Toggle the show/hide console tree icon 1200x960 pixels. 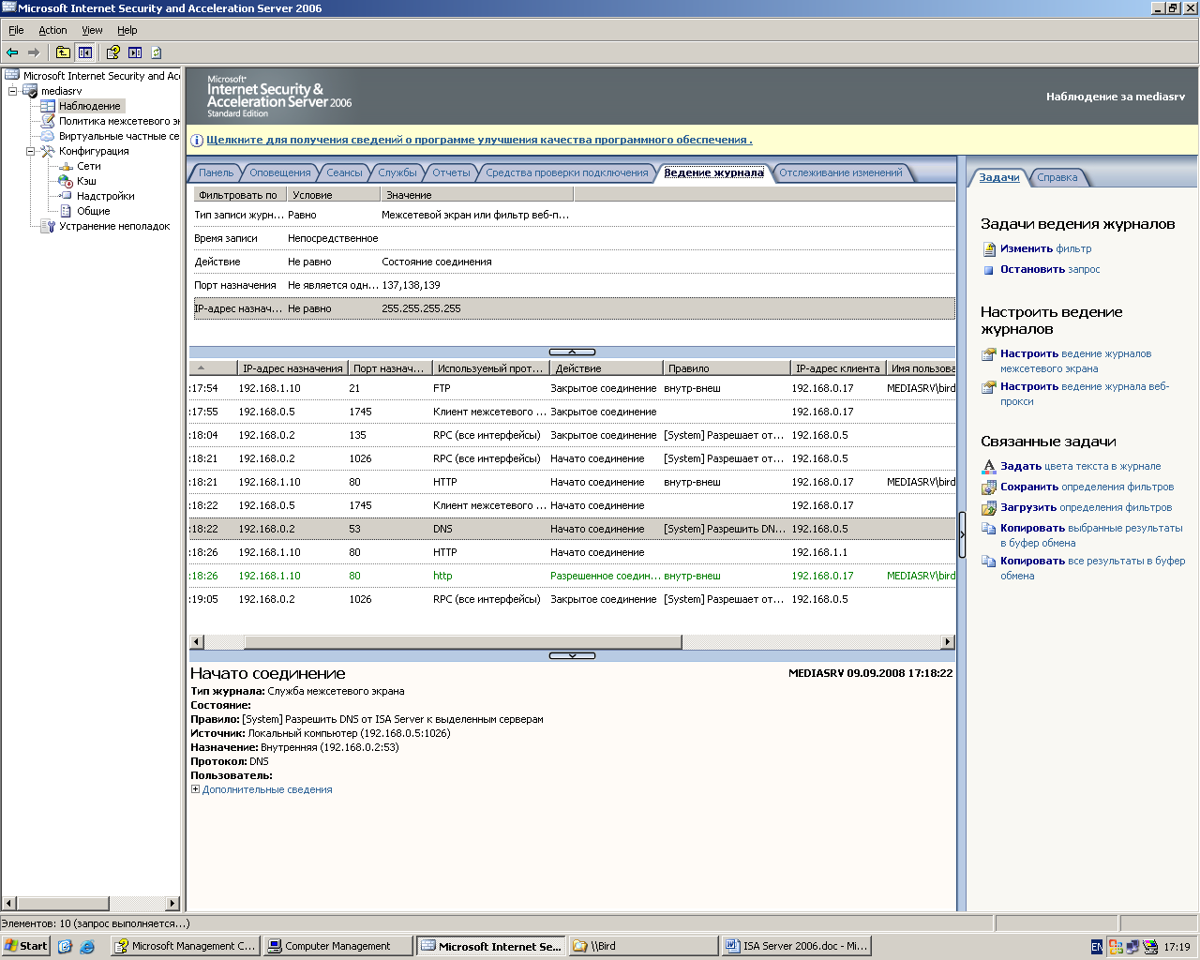pyautogui.click(x=85, y=52)
